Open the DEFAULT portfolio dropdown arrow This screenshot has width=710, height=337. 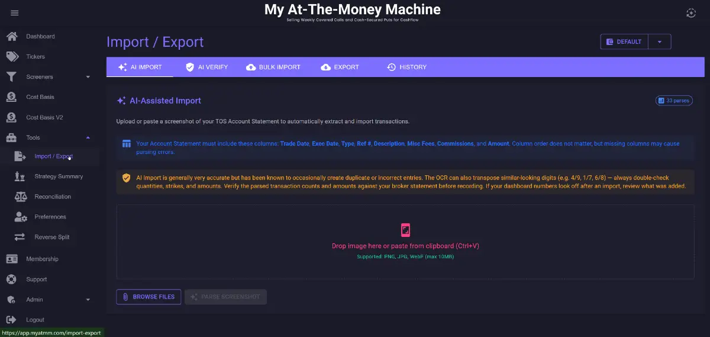660,41
